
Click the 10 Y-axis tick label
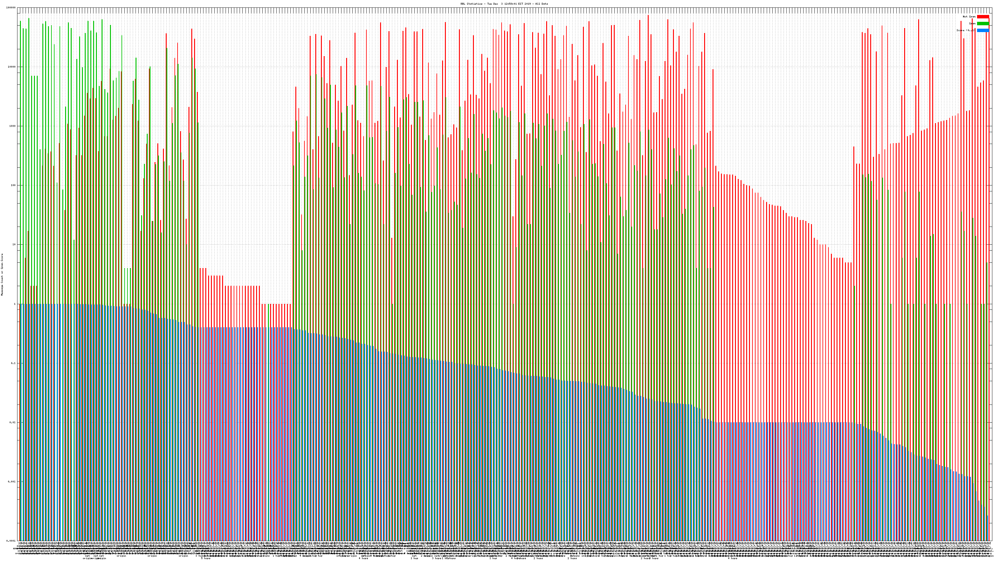(x=14, y=245)
